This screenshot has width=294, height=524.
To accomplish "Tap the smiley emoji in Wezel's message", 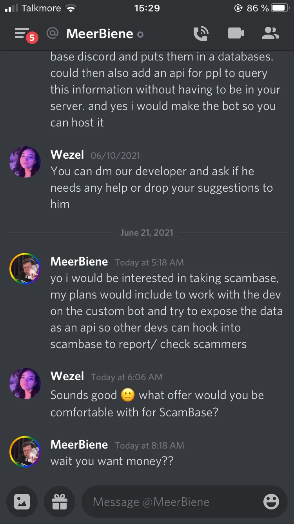I will tap(128, 395).
